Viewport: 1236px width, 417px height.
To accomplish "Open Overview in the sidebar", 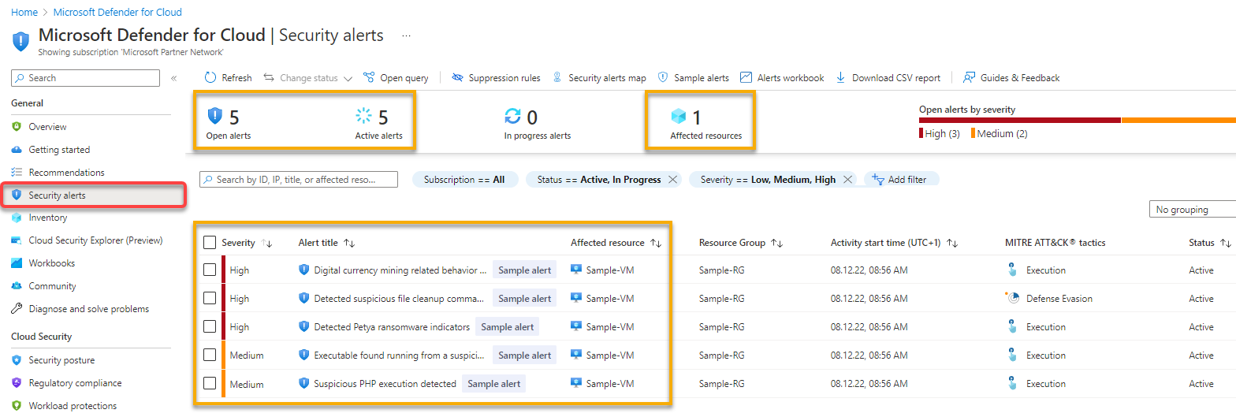I will click(47, 127).
